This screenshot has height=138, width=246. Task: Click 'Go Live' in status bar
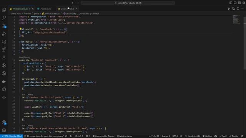tap(207, 136)
